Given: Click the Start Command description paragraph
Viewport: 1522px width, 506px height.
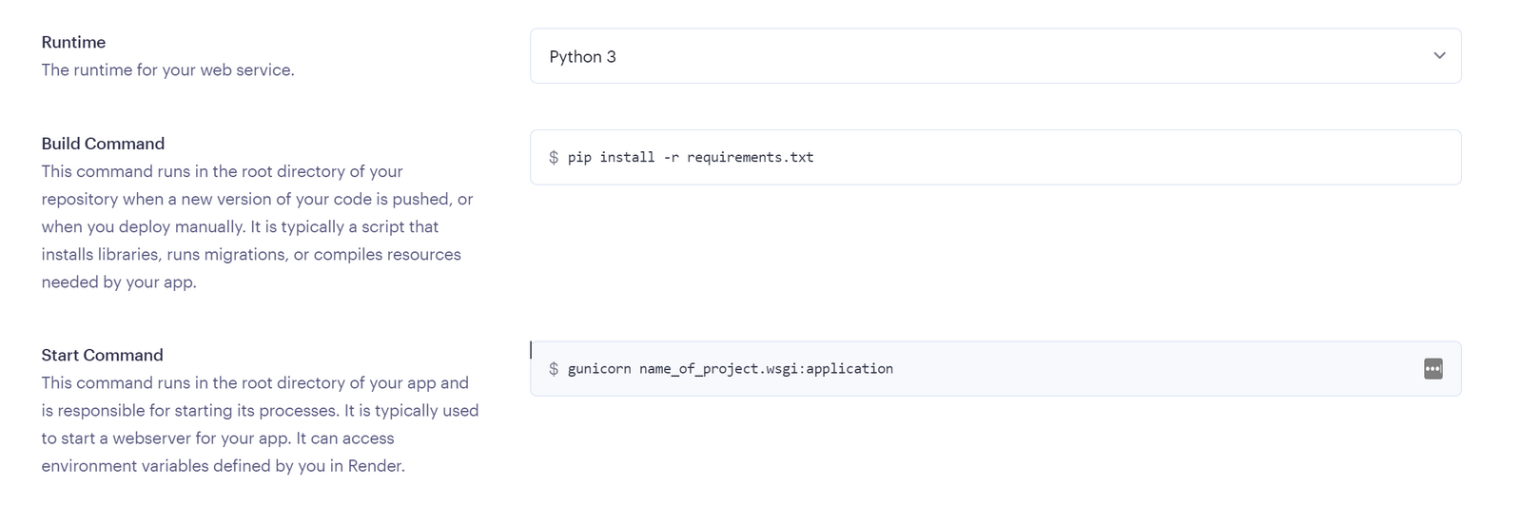Looking at the screenshot, I should [259, 424].
